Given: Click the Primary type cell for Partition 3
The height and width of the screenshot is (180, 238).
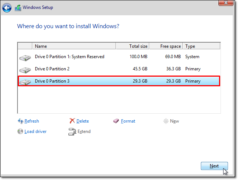Looking at the screenshot, I should [193, 81].
